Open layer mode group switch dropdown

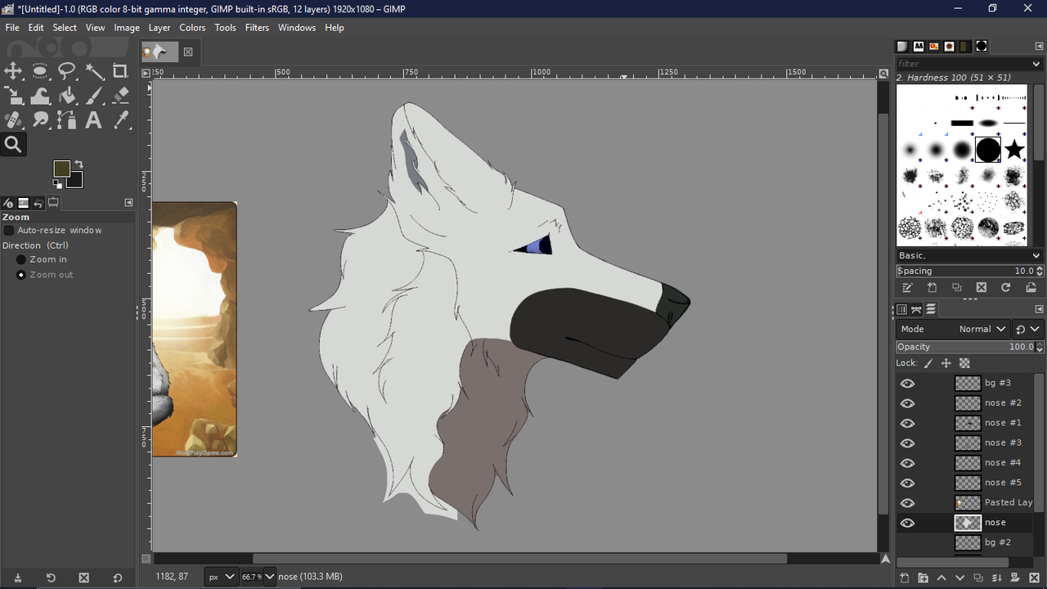[1027, 329]
